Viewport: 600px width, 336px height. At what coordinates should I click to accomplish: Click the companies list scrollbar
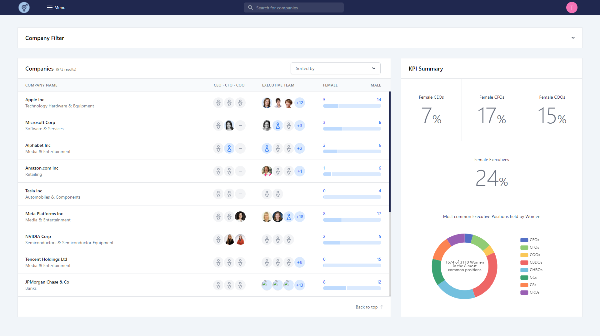(390, 152)
